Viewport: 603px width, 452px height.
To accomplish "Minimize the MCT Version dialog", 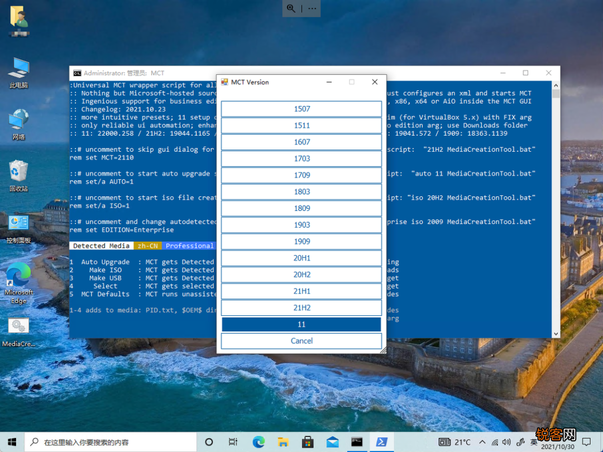I will pyautogui.click(x=329, y=82).
